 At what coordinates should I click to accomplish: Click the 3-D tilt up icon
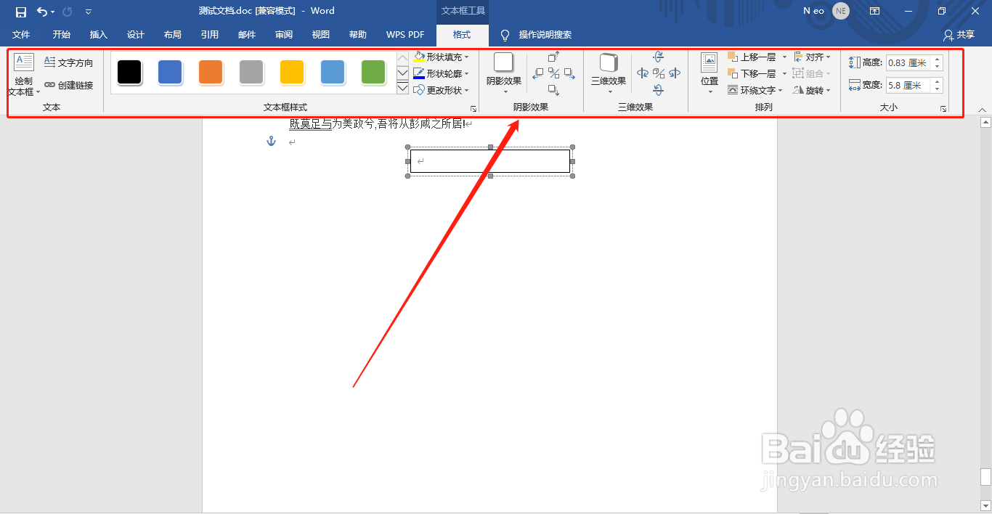click(x=659, y=57)
